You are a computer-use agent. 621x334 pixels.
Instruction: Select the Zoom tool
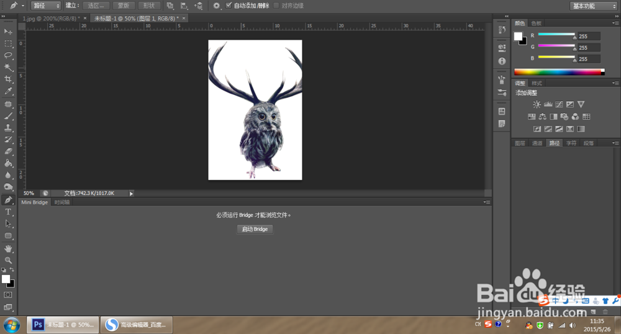(8, 260)
